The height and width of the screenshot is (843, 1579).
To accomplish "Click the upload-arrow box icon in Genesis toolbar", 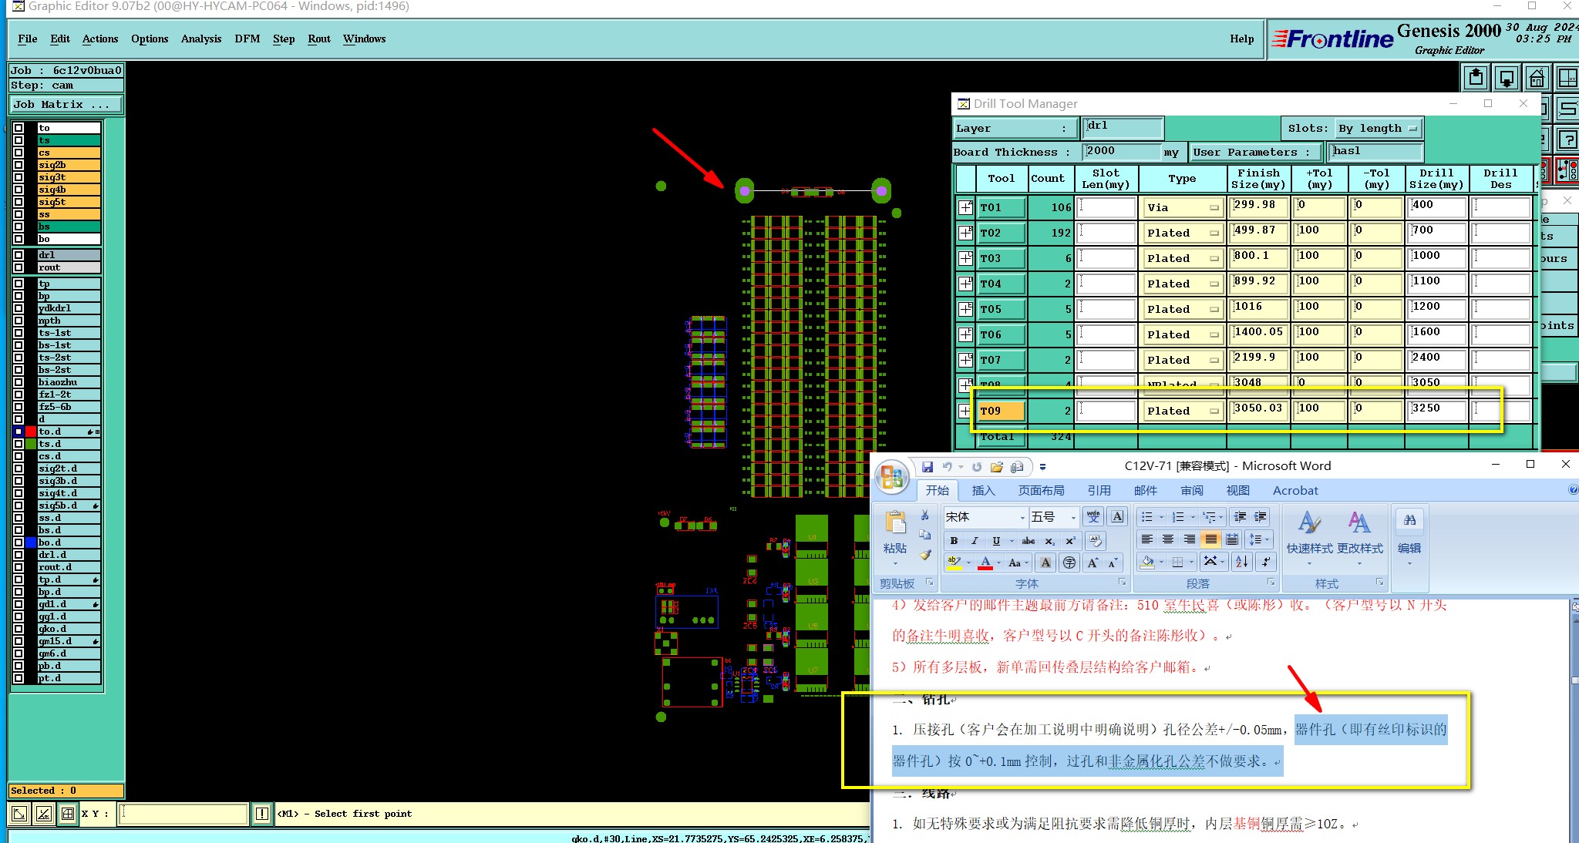I will (1476, 78).
